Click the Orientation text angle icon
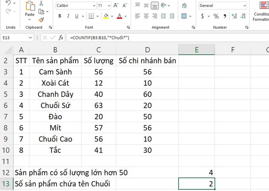 pos(163,5)
